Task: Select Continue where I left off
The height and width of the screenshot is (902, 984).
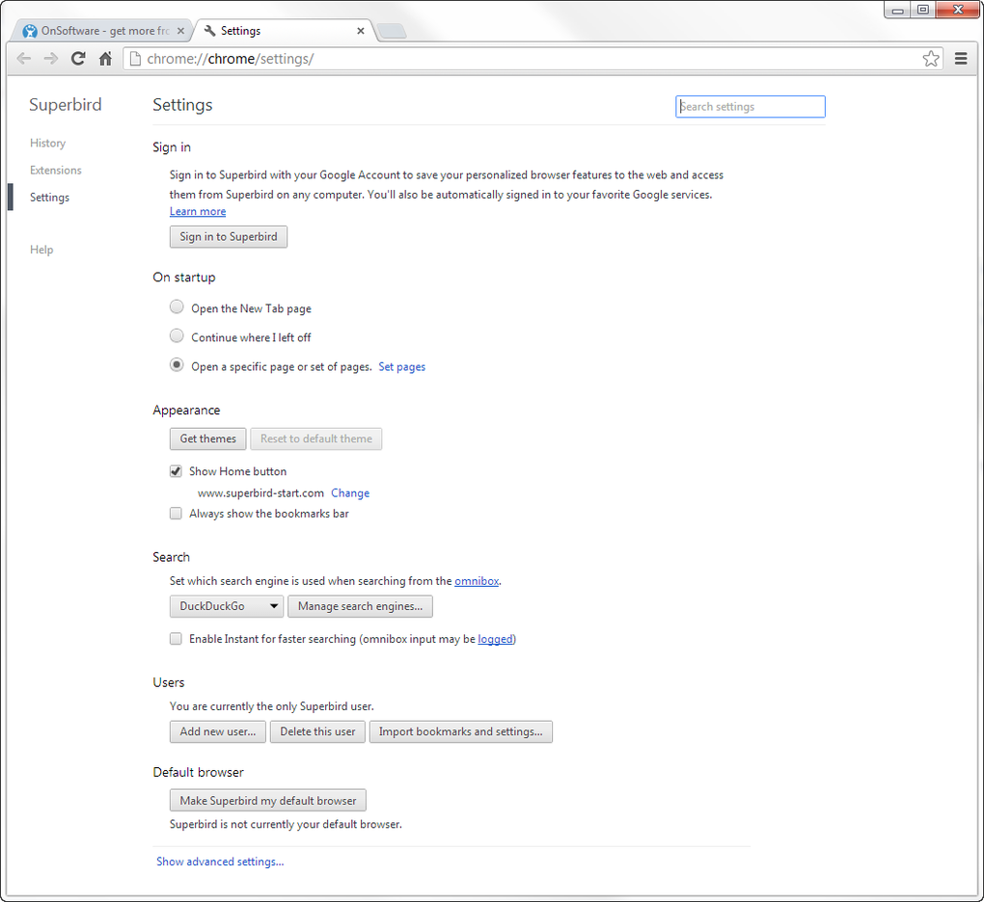Action: [177, 336]
